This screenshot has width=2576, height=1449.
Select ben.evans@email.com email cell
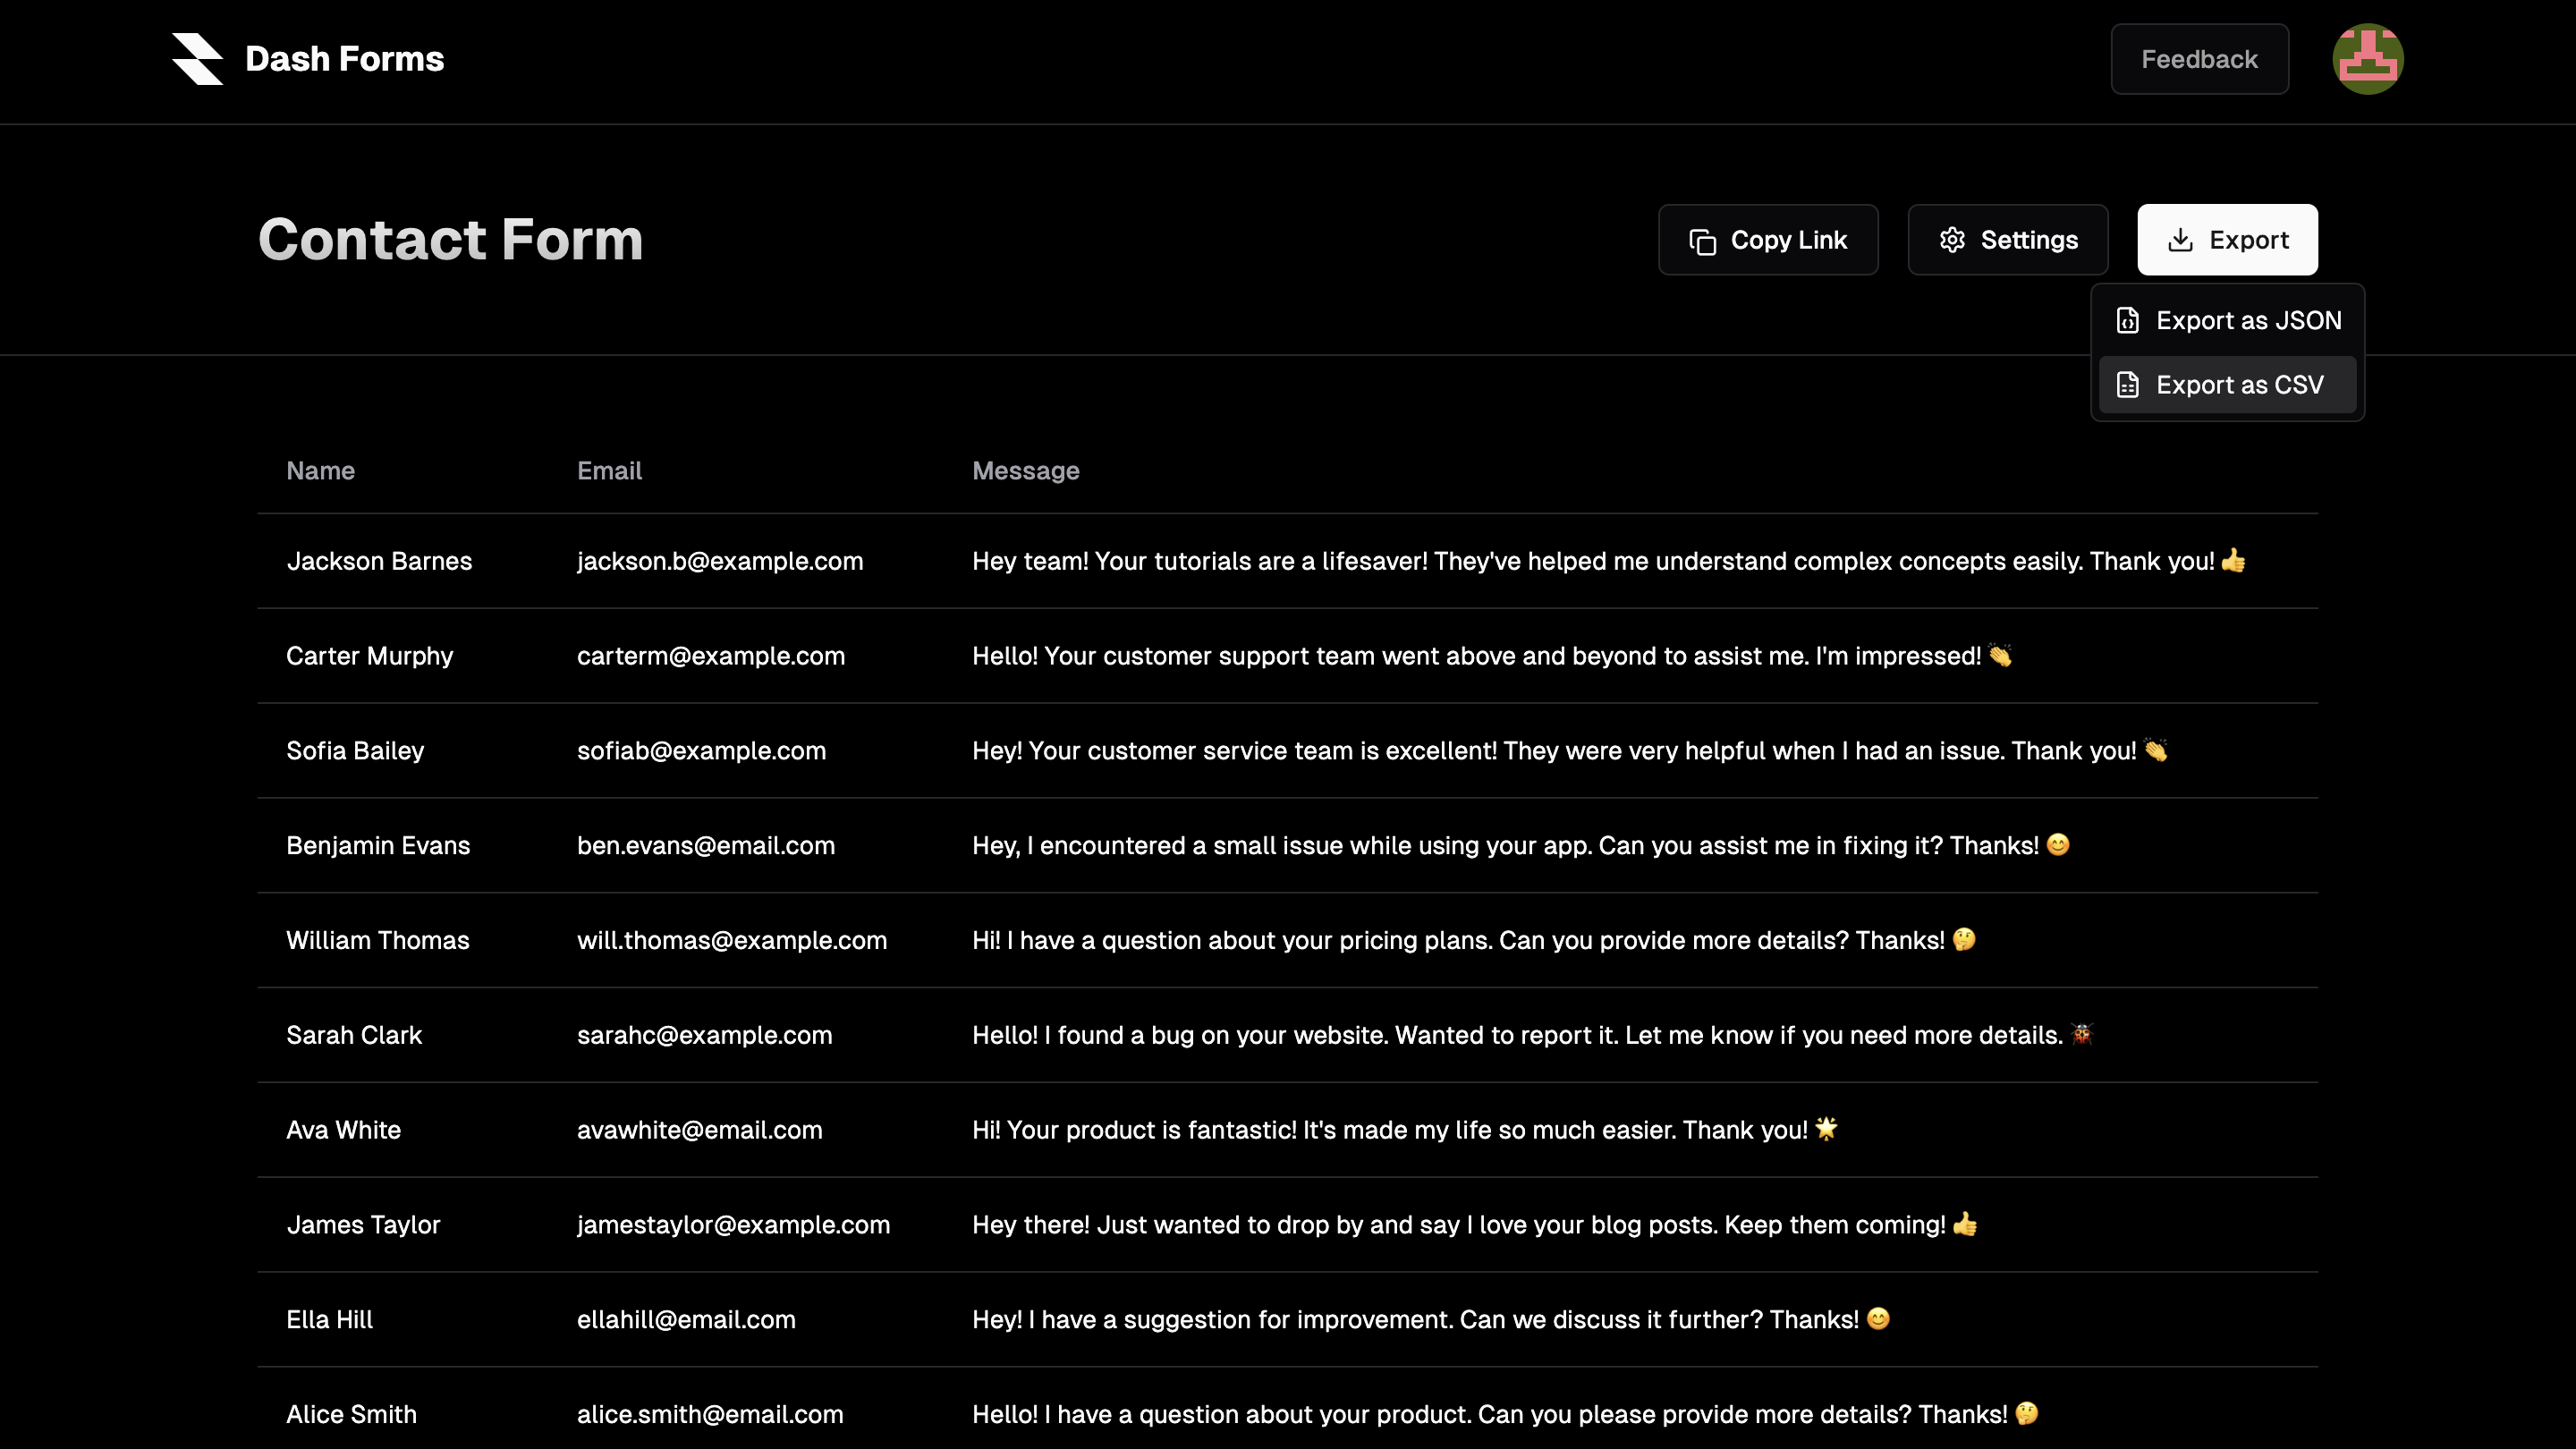[706, 846]
